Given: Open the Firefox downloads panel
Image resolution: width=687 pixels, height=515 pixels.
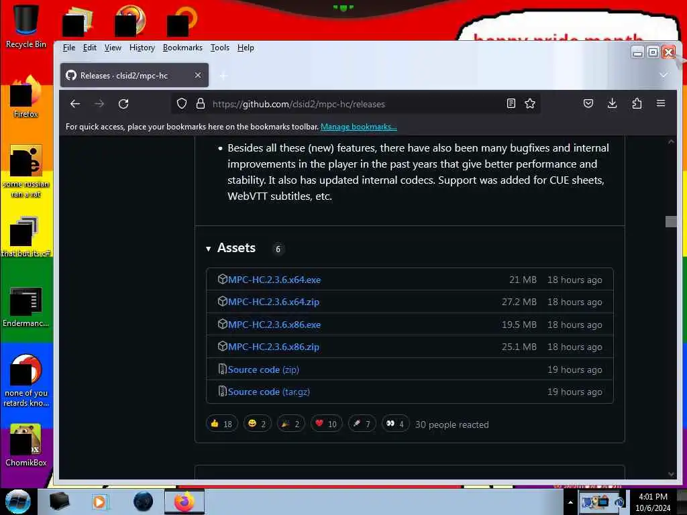Looking at the screenshot, I should click(612, 103).
